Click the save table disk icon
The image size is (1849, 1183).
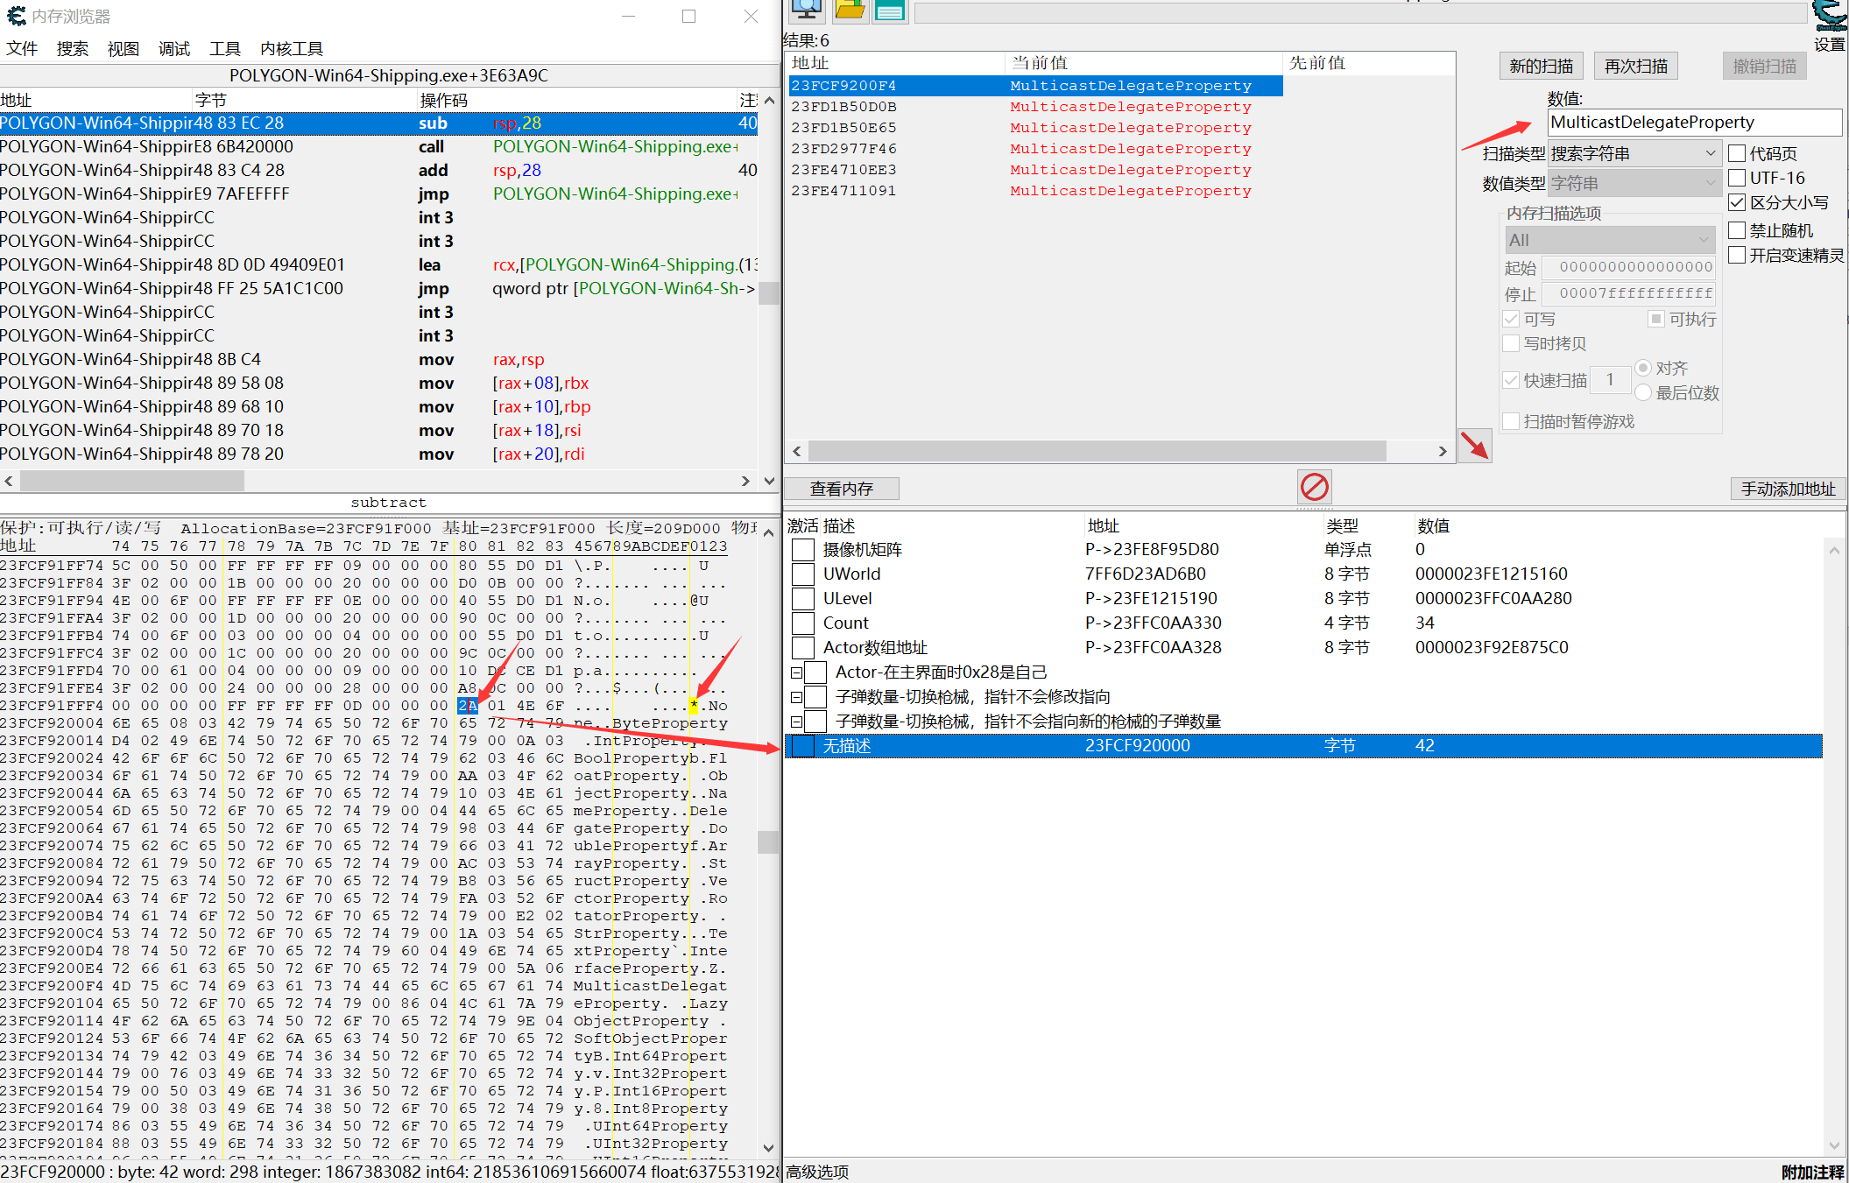pyautogui.click(x=890, y=10)
